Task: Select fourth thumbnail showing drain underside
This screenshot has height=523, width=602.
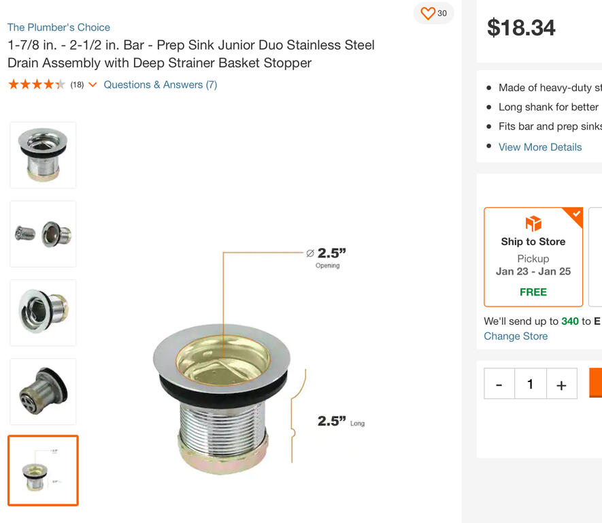Action: tap(43, 392)
